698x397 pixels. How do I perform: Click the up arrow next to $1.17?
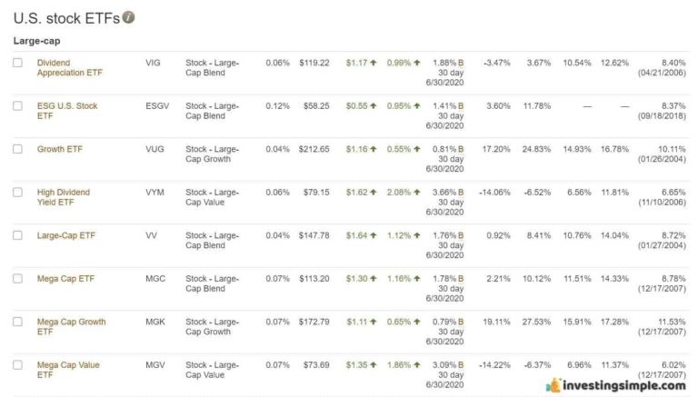pyautogui.click(x=373, y=63)
